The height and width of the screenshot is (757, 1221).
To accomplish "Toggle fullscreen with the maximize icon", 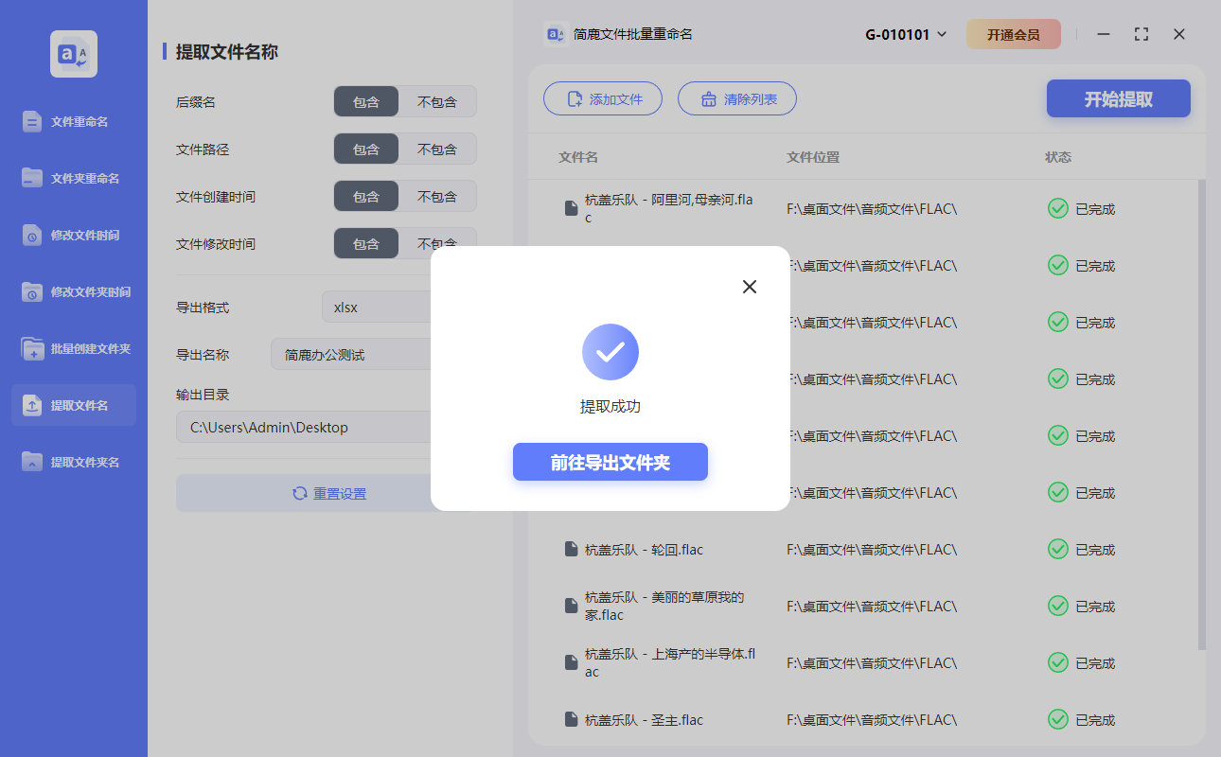I will [1141, 34].
